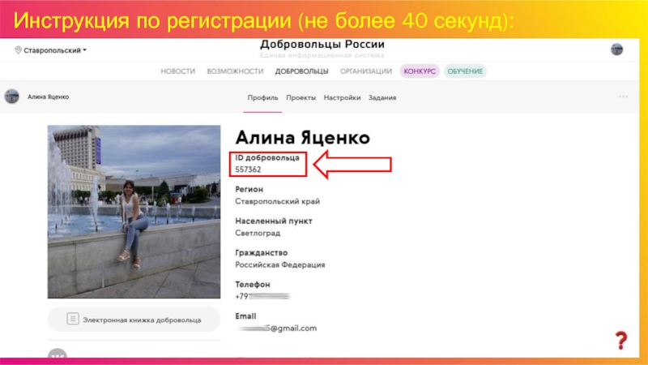Click the Алина Яценко name in subheader
Screen dimensions: 648x365
click(x=49, y=97)
